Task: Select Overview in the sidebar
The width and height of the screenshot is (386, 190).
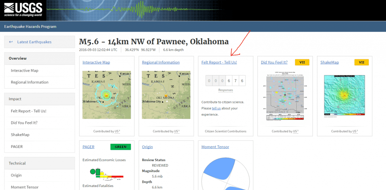Action: pos(18,59)
